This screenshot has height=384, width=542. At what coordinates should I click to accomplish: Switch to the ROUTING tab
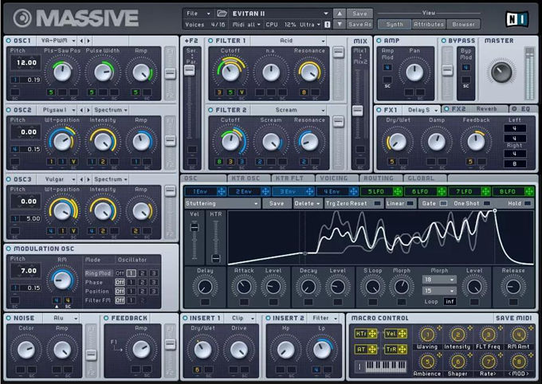[x=379, y=178]
